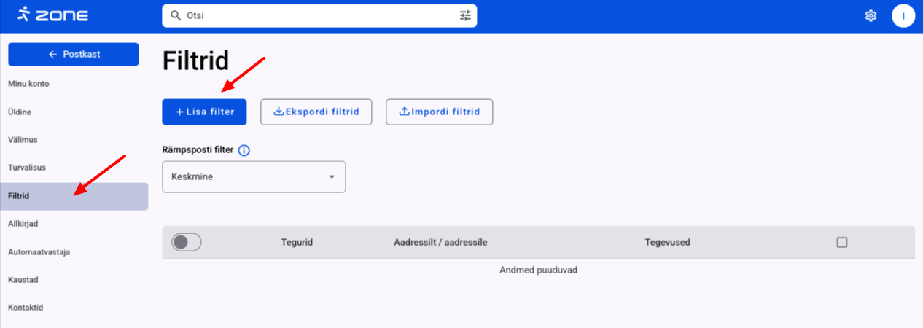
Task: Click Ekspordi filtrid button
Action: pos(316,112)
